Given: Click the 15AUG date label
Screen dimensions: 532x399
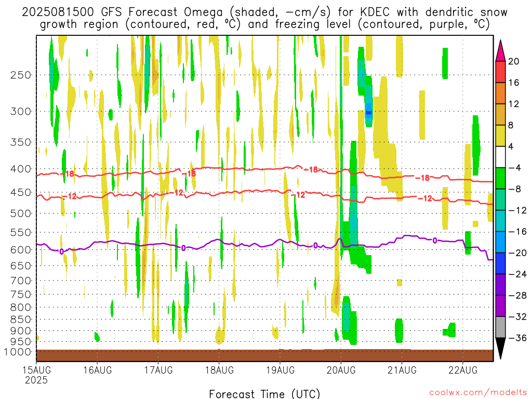Looking at the screenshot, I should click(x=36, y=370).
